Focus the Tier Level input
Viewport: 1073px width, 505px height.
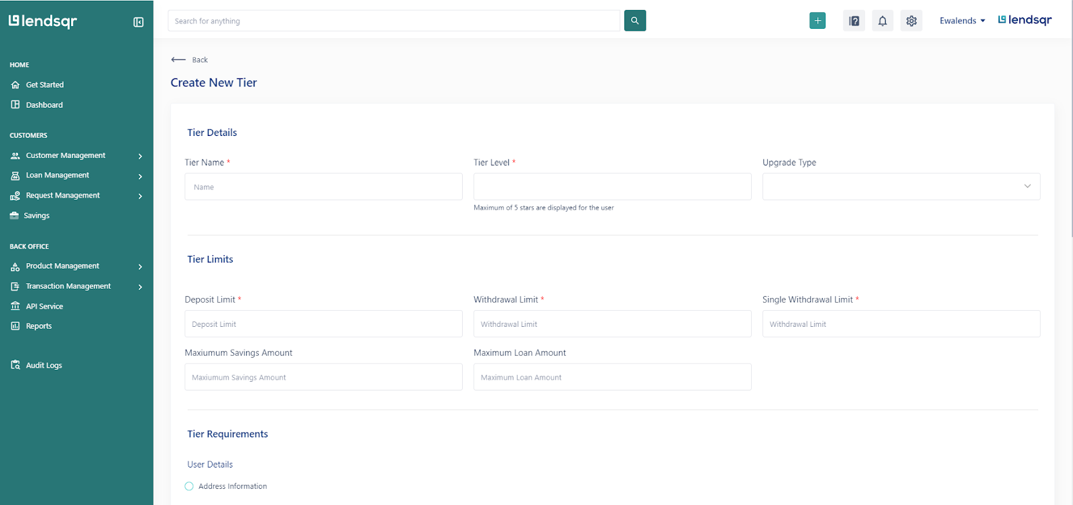point(612,187)
